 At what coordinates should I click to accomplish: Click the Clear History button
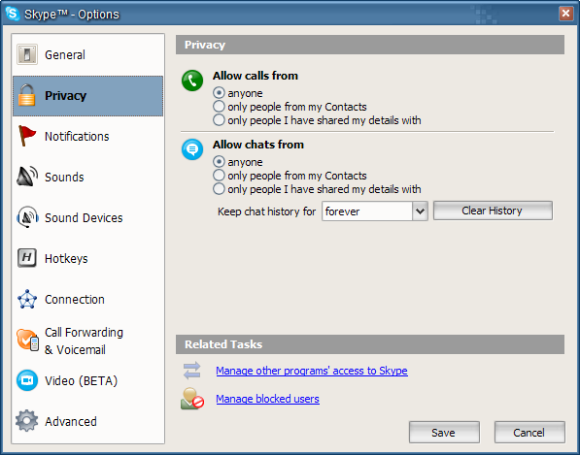(x=493, y=211)
